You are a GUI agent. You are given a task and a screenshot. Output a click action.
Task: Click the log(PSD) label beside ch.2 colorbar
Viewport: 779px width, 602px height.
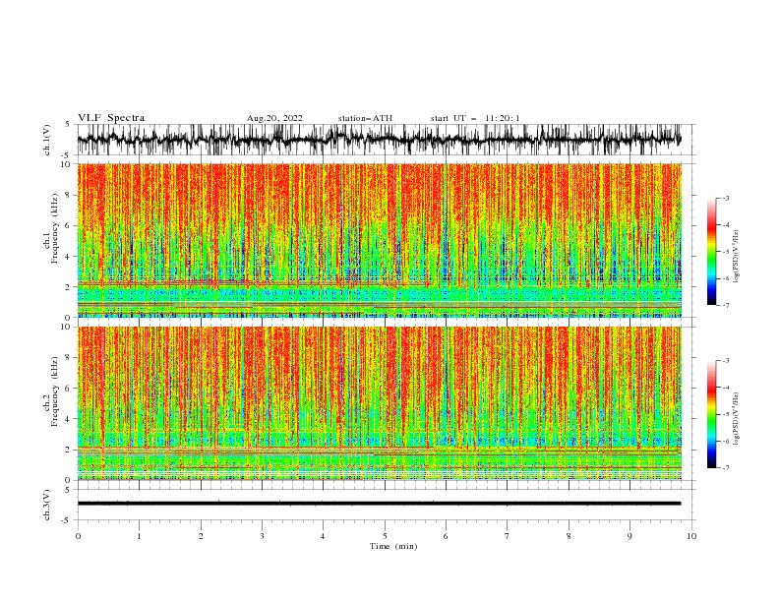[x=736, y=418]
